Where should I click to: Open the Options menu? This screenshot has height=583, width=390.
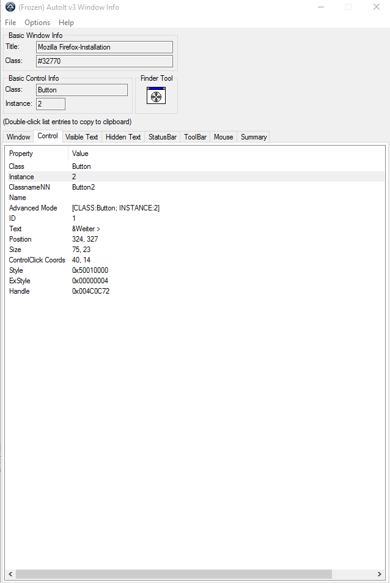(37, 23)
